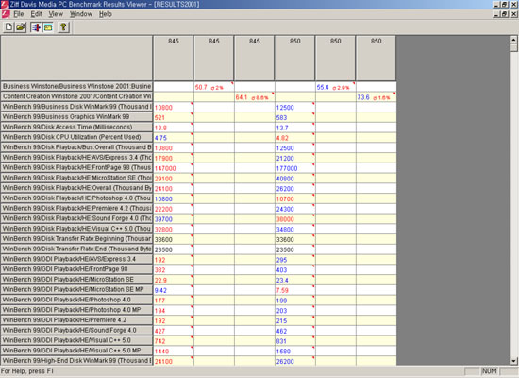
Task: Select Business Graphics WinMark 99 row header
Action: 76,117
